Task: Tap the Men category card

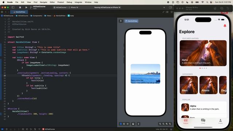Action: [189, 85]
